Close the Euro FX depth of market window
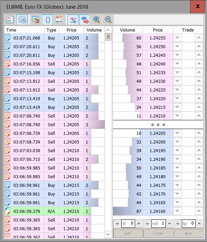The image size is (207, 242). 197,7
